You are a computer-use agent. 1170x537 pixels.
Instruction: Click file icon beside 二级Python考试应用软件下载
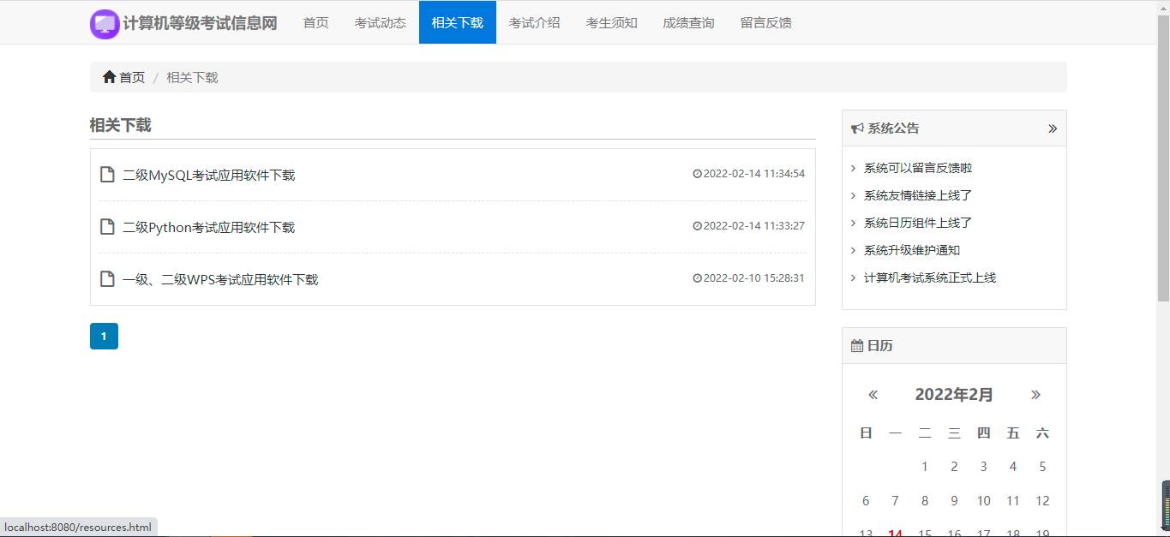tap(108, 227)
